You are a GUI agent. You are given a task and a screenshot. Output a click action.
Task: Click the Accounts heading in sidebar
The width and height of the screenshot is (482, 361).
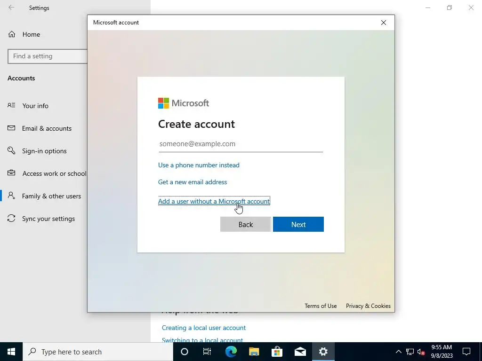click(x=21, y=78)
